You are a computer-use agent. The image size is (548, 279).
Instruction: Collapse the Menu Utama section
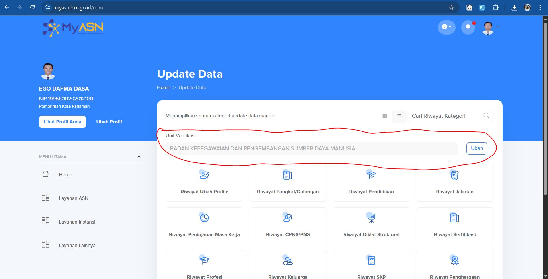click(139, 157)
